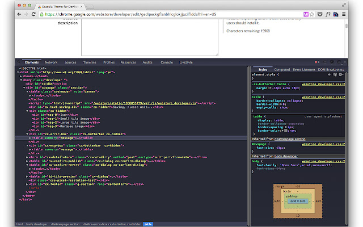The width and height of the screenshot is (363, 227).
Task: Click the DevTools inspect element magnifier icon
Action: (19, 62)
